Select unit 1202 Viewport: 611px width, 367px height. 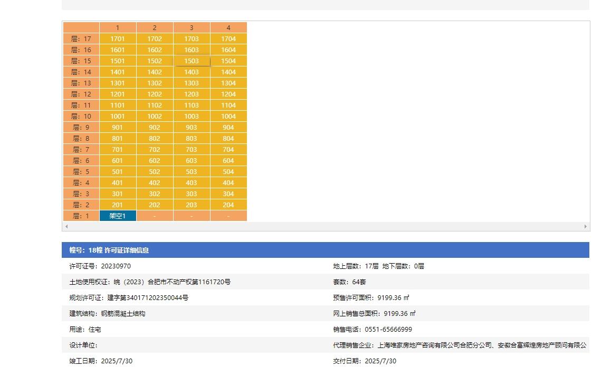pyautogui.click(x=155, y=94)
